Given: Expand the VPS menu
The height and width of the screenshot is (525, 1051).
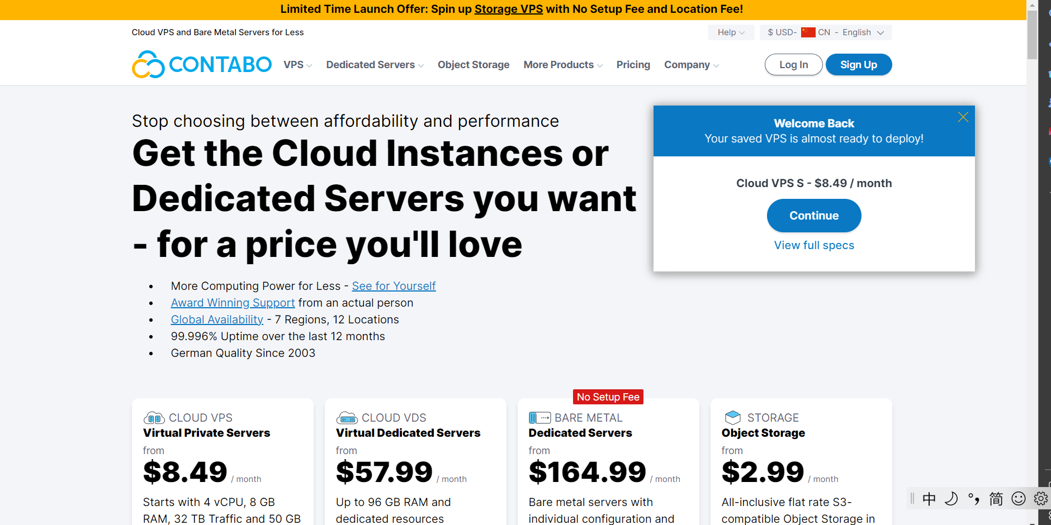Looking at the screenshot, I should point(297,65).
